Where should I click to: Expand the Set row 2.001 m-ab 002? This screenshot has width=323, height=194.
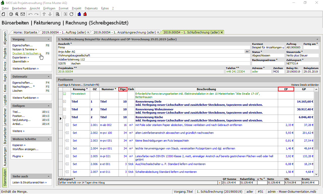pos(67,125)
